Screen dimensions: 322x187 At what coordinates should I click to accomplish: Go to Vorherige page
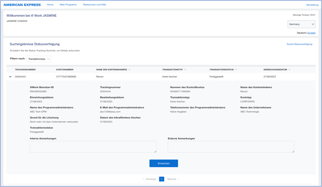coord(150,179)
